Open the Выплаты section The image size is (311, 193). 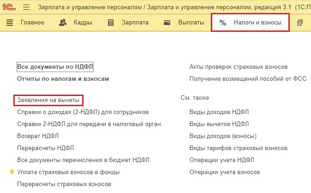click(191, 23)
